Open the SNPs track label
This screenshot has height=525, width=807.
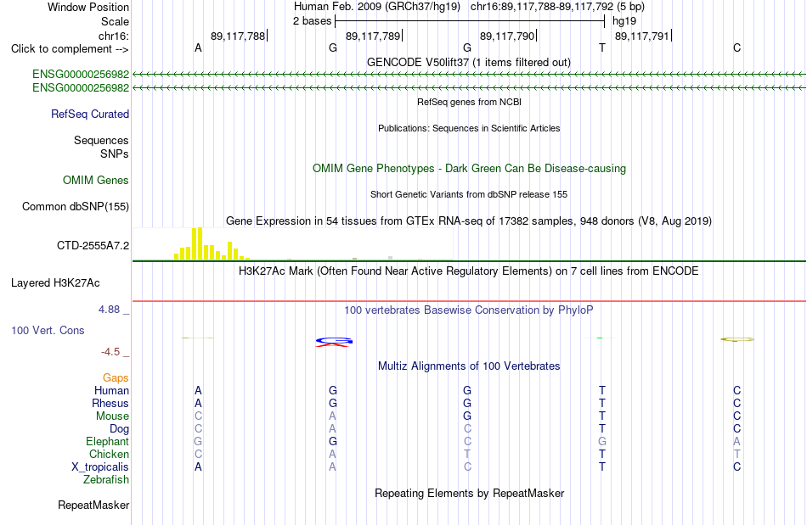coord(115,154)
